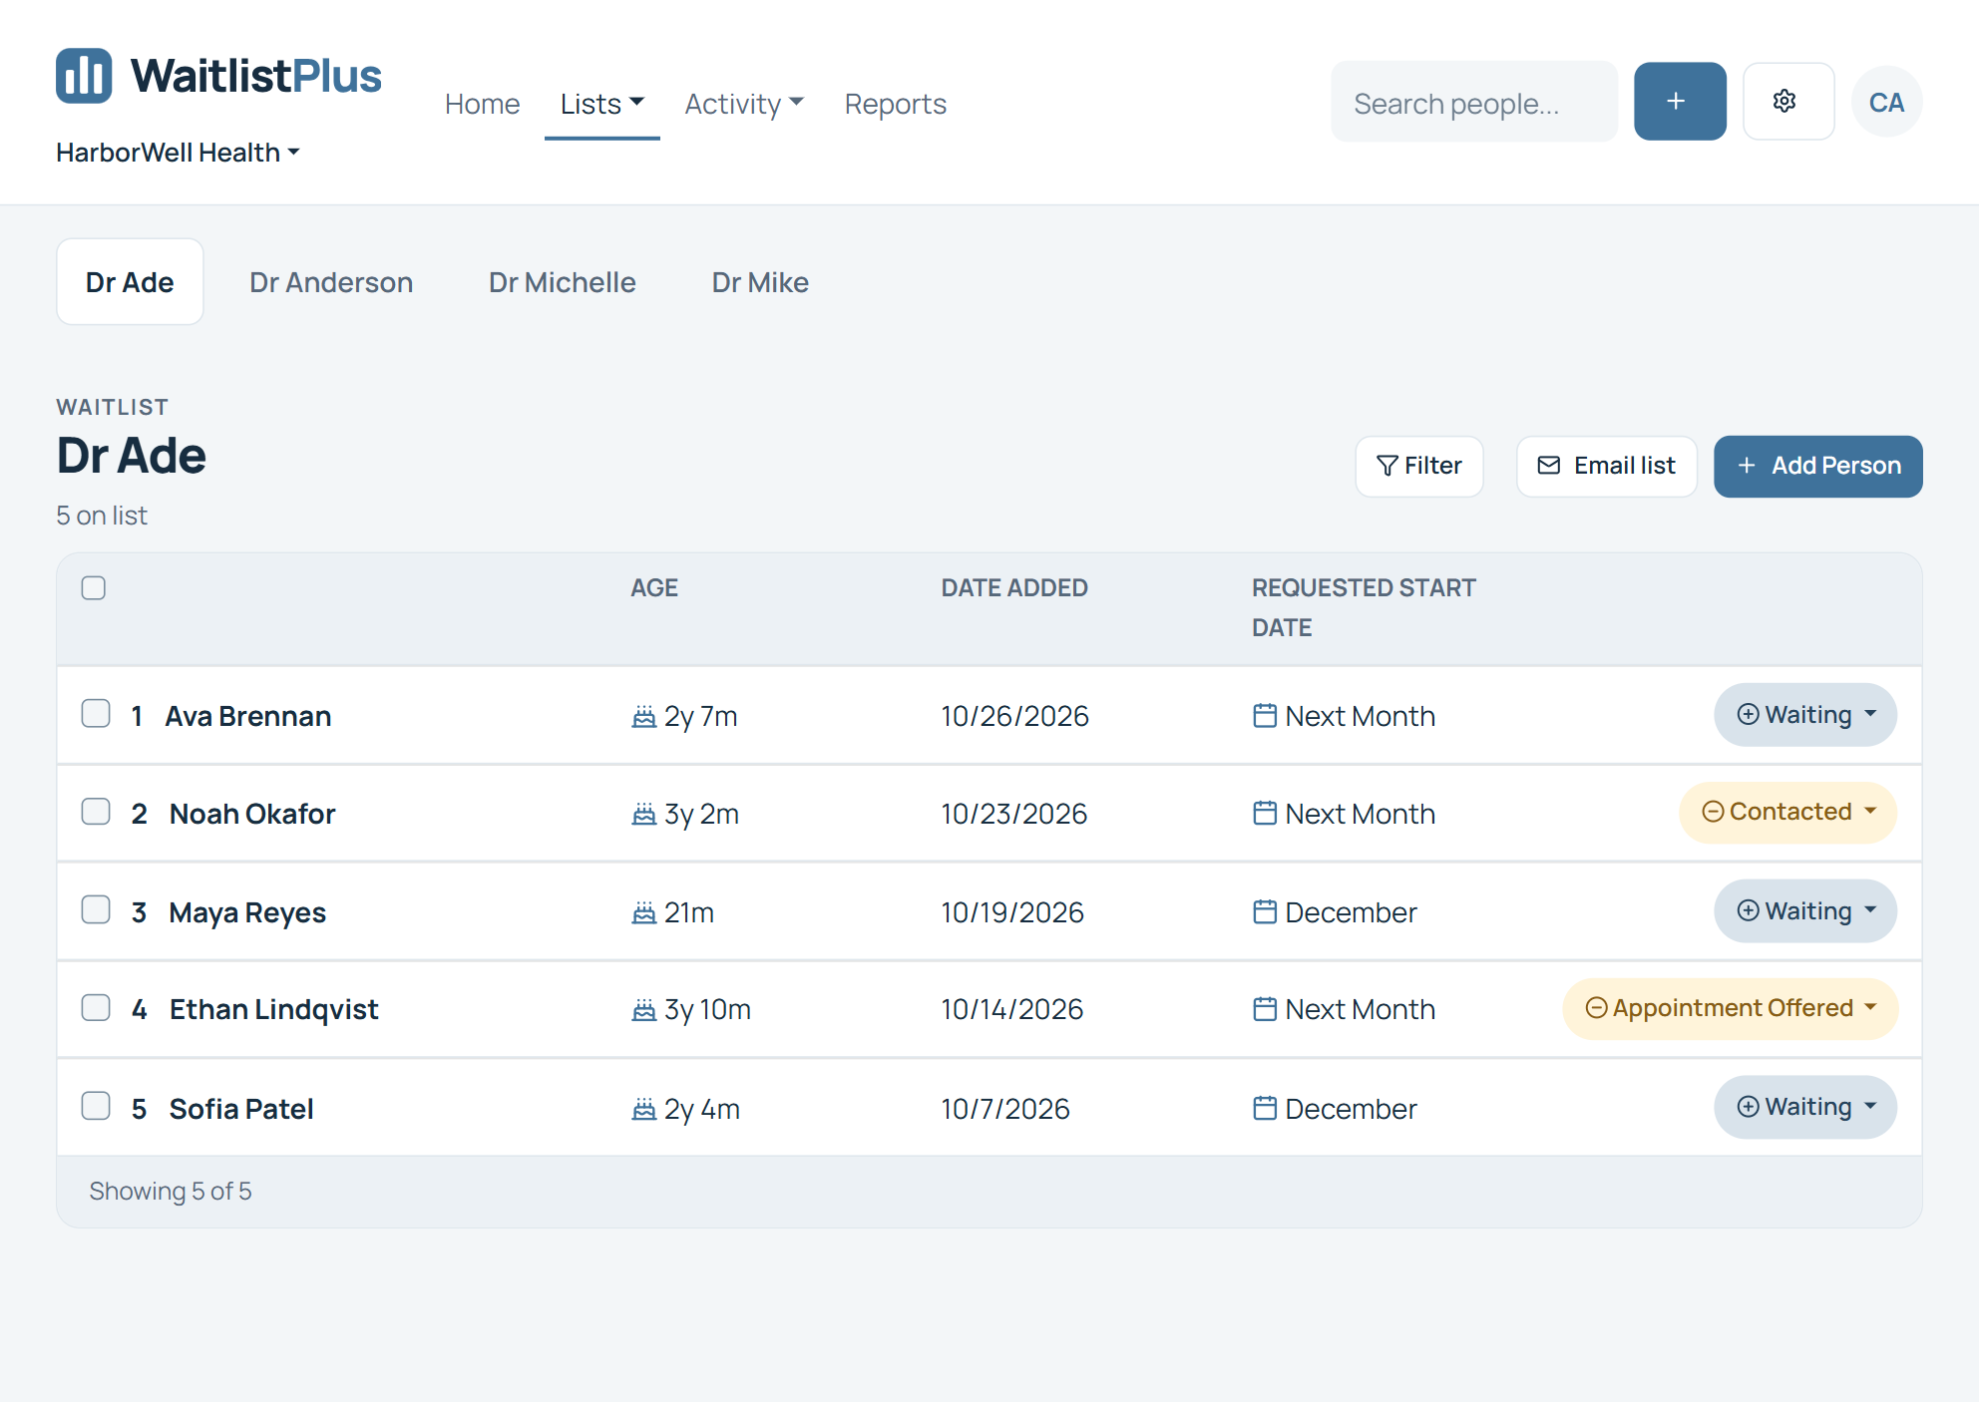Check the box for Noah Okafor
The width and height of the screenshot is (1979, 1402).
[x=96, y=812]
